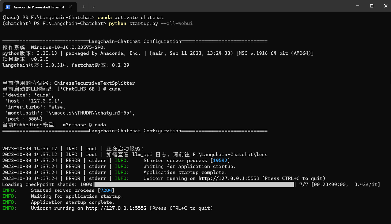Click the server process ID 19592
Image resolution: width=391 pixels, height=224 pixels.
pos(220,161)
